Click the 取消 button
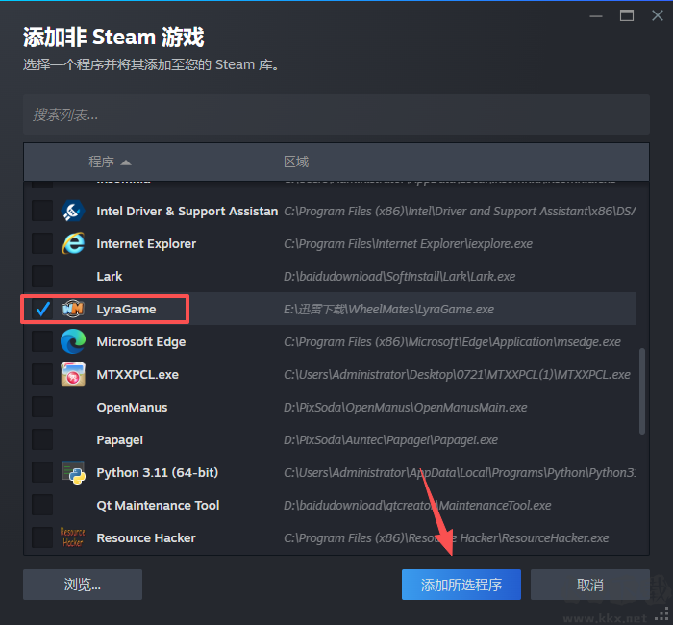 (590, 585)
